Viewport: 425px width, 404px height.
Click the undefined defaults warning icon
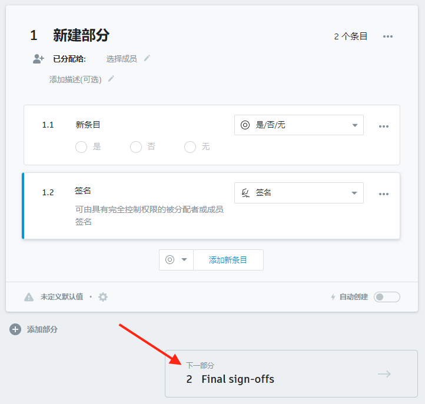pos(29,297)
